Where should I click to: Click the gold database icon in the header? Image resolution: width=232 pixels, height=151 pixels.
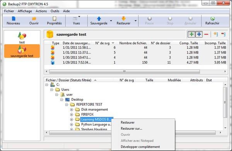50,34
